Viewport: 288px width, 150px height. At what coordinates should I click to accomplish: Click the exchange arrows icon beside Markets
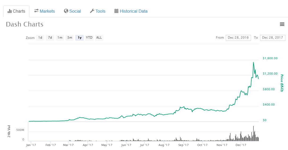coord(36,11)
